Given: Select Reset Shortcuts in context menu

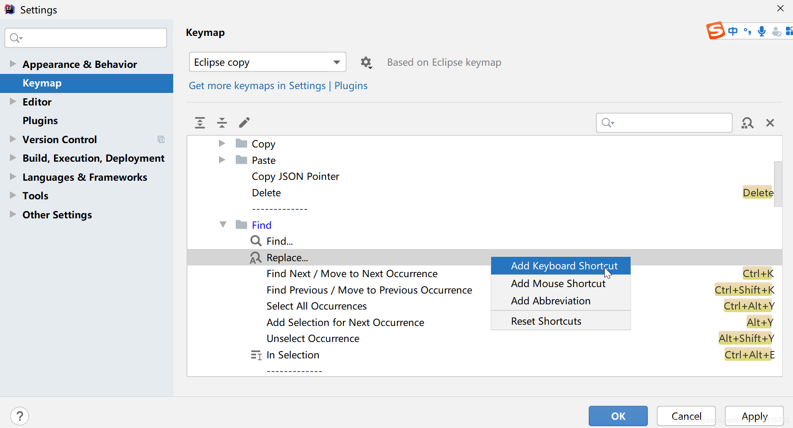Looking at the screenshot, I should (x=546, y=321).
